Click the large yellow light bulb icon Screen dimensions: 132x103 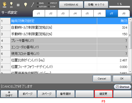[x=25, y=5]
